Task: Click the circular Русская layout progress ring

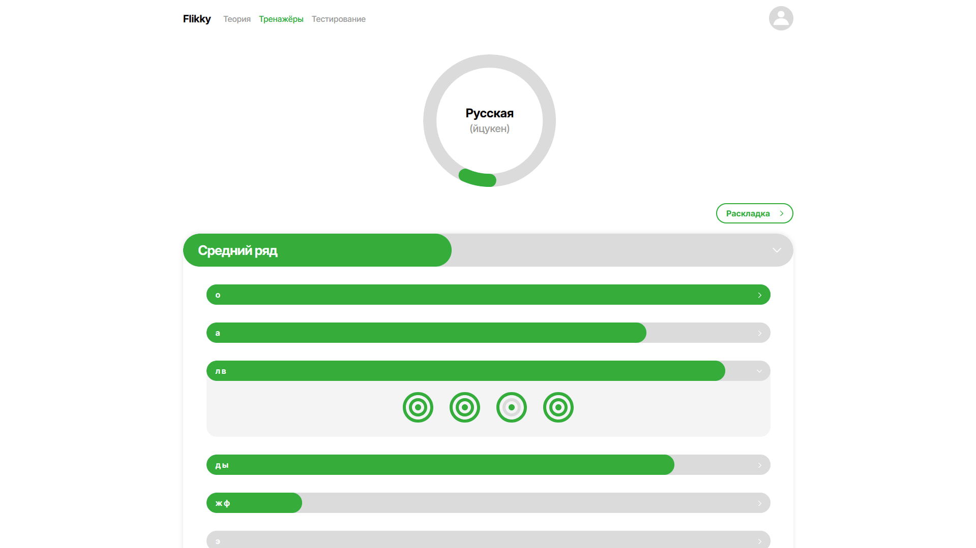Action: click(x=489, y=121)
